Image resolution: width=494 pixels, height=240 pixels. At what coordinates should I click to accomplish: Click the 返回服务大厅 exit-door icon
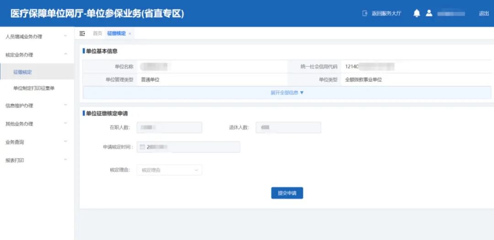point(365,13)
